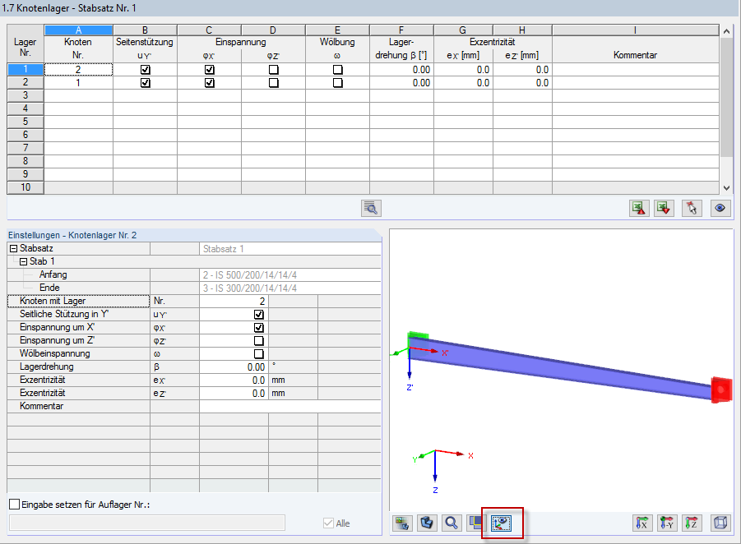
Task: Check Wölbung ω for Lager 1
Action: (337, 69)
